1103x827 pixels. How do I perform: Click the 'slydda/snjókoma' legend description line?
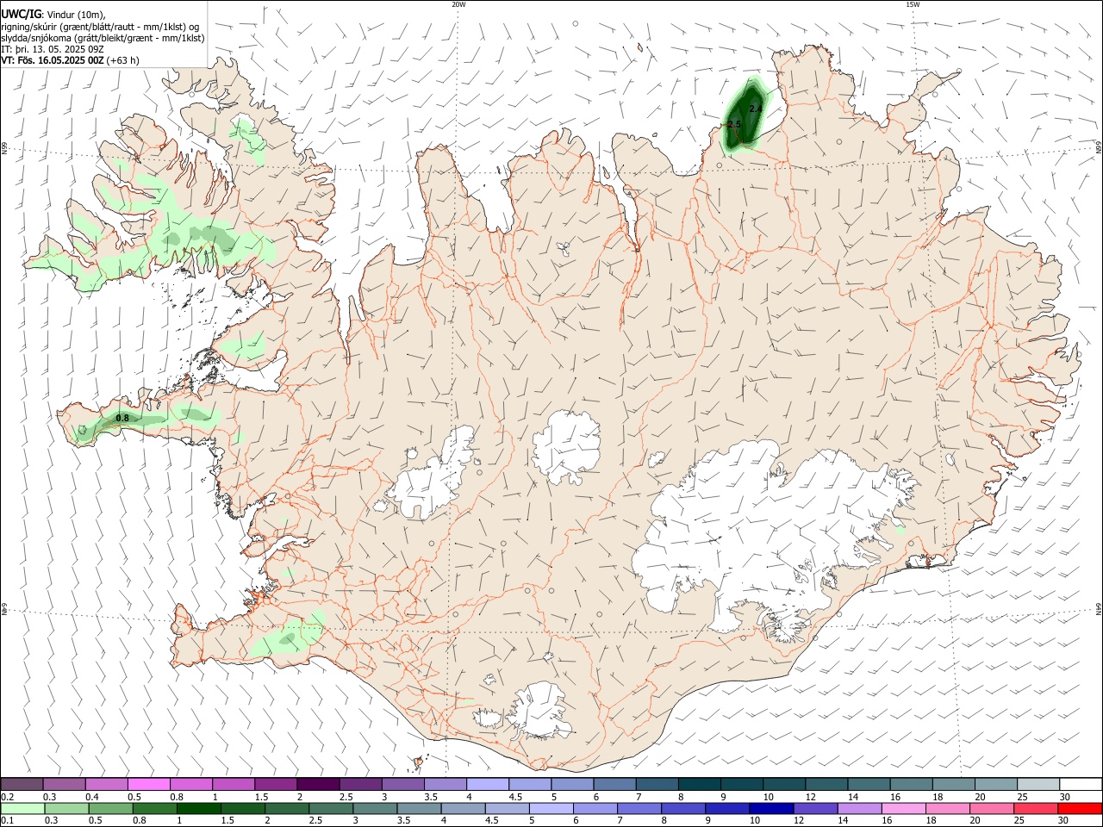[103, 38]
